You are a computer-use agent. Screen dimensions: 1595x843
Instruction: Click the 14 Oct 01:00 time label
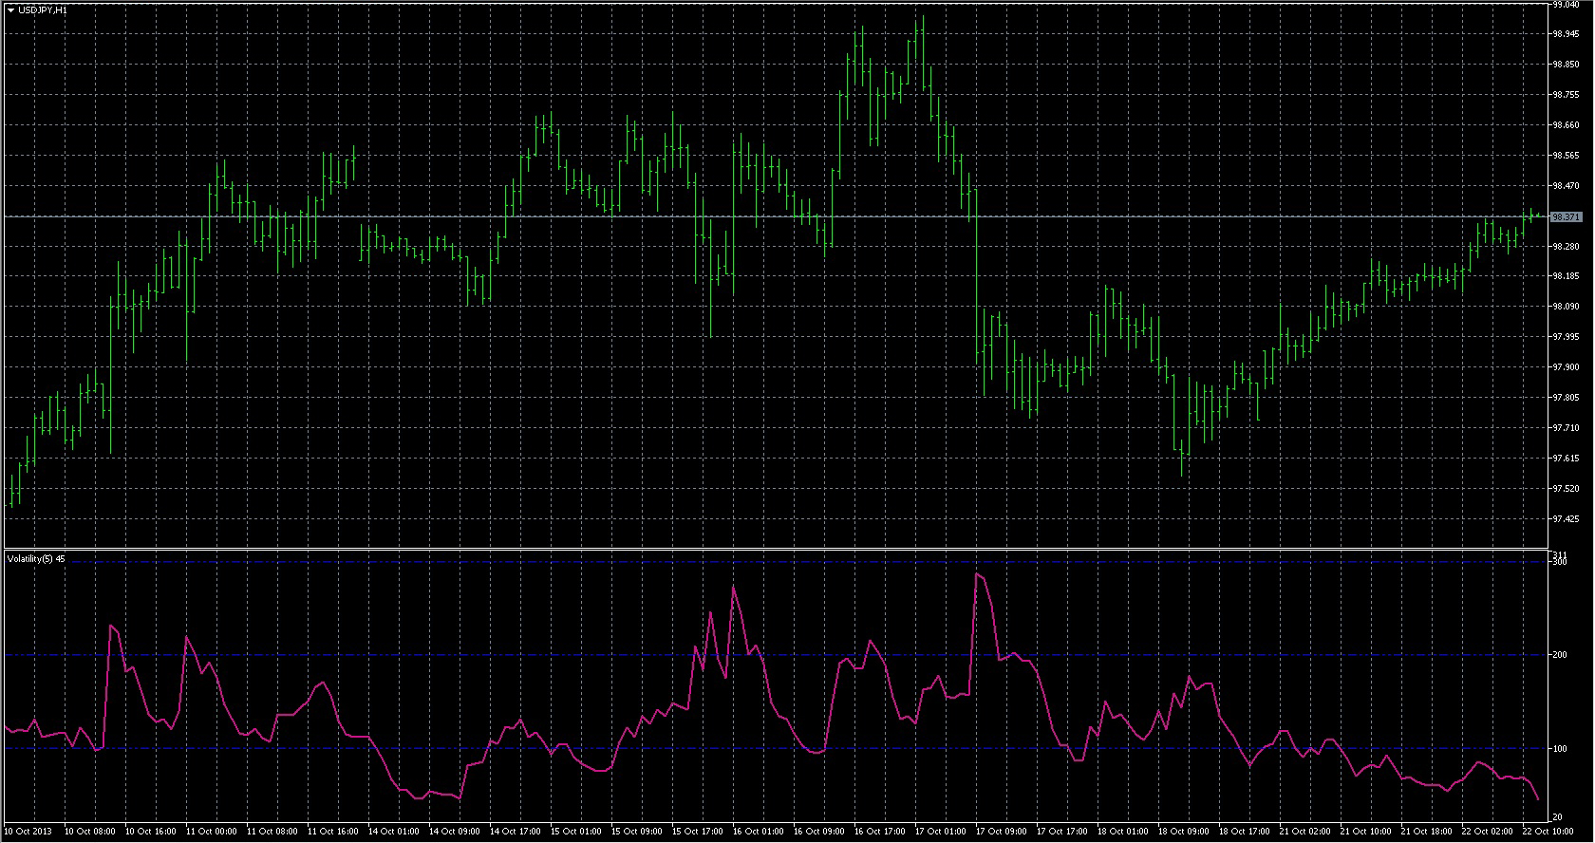[x=394, y=832]
